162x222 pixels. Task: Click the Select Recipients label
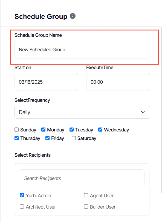(32, 155)
